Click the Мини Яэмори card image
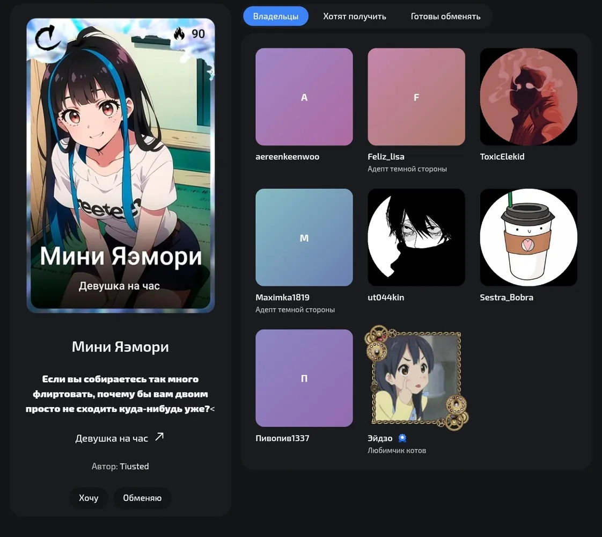This screenshot has height=537, width=602. point(121,165)
